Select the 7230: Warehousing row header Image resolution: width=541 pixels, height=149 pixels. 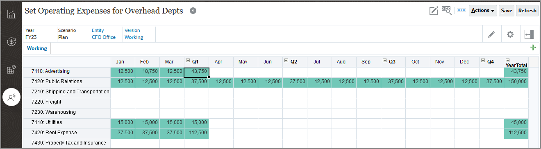coord(67,113)
